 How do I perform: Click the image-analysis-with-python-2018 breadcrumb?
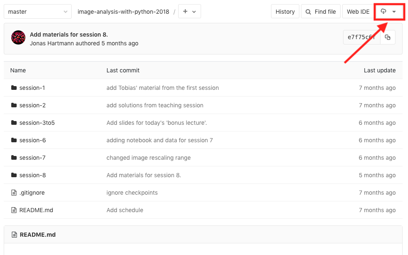123,12
